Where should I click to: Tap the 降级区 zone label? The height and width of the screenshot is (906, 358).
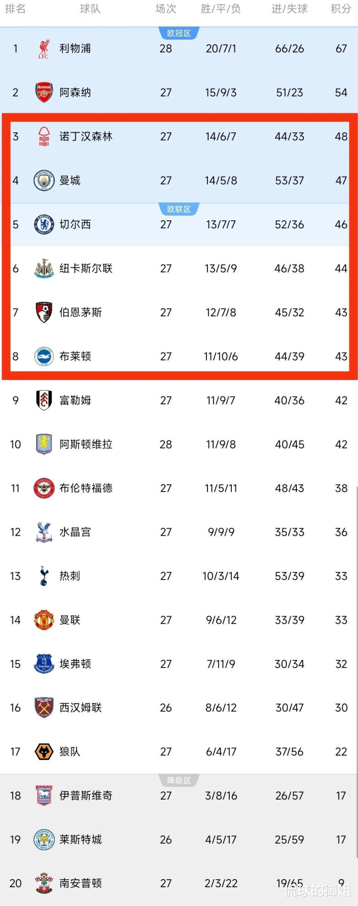pyautogui.click(x=179, y=780)
